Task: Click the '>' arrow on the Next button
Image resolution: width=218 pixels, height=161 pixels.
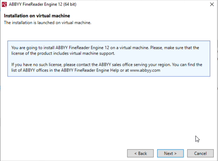Action: point(175,154)
